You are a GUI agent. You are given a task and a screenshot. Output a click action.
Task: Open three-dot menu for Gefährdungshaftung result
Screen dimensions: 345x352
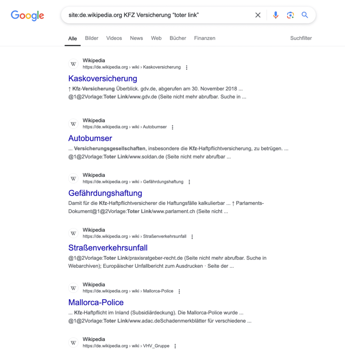point(189,182)
